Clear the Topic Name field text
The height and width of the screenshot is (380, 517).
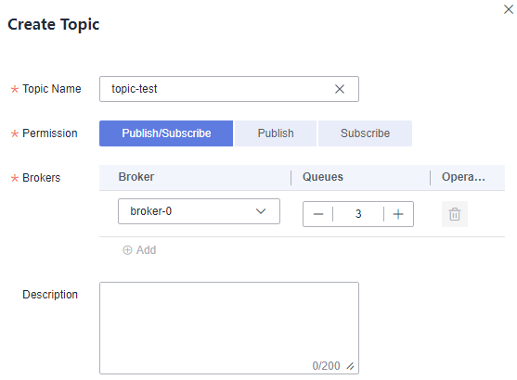[x=340, y=89]
